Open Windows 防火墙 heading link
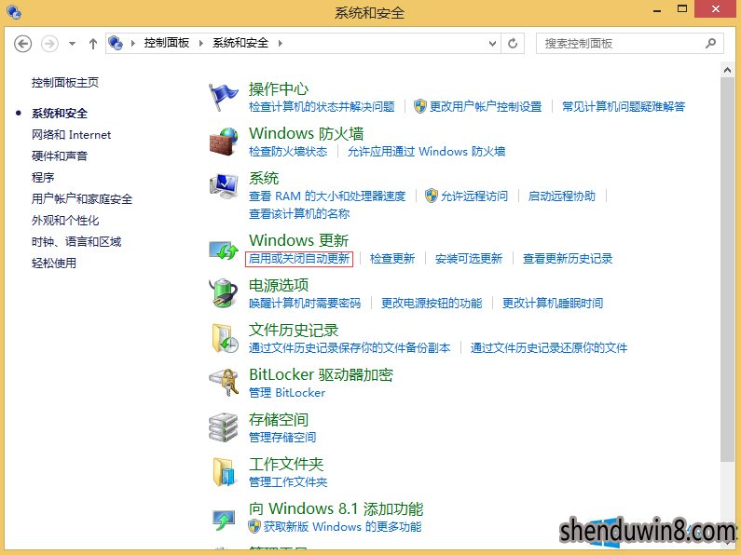This screenshot has height=555, width=741. (307, 133)
